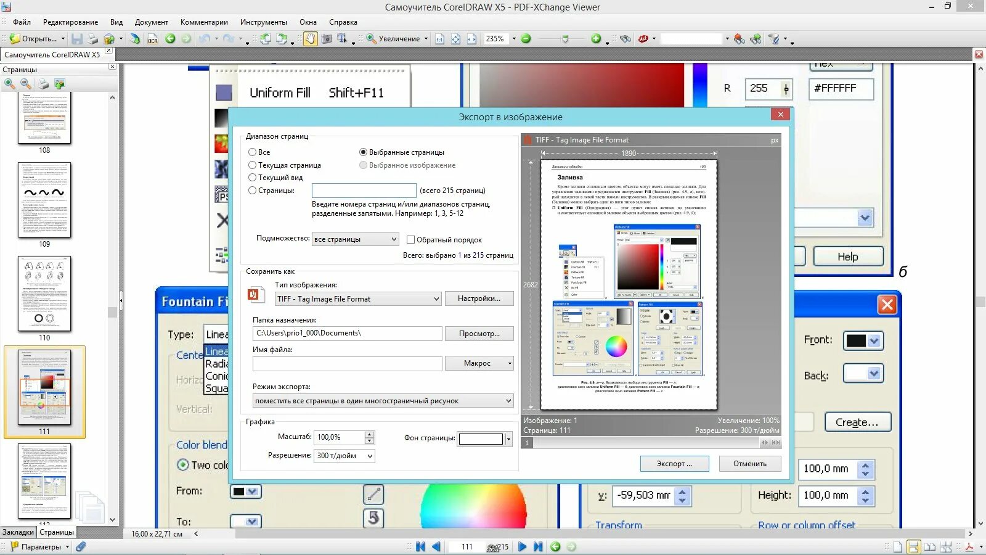Click the zoom slider handle in toolbar
This screenshot has width=986, height=555.
(x=565, y=39)
